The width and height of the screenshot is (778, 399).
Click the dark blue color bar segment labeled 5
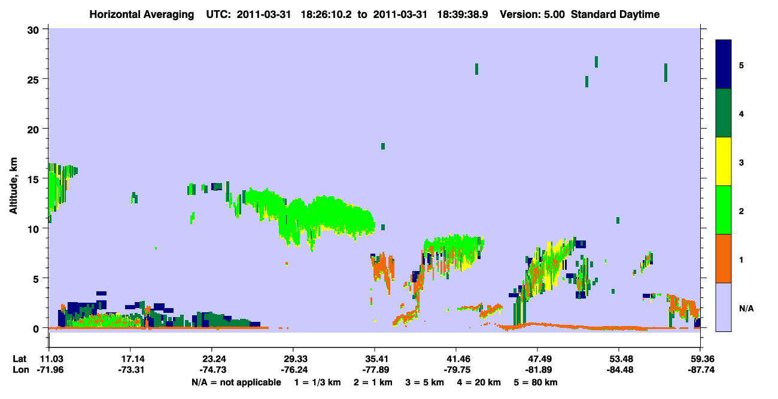tap(724, 64)
